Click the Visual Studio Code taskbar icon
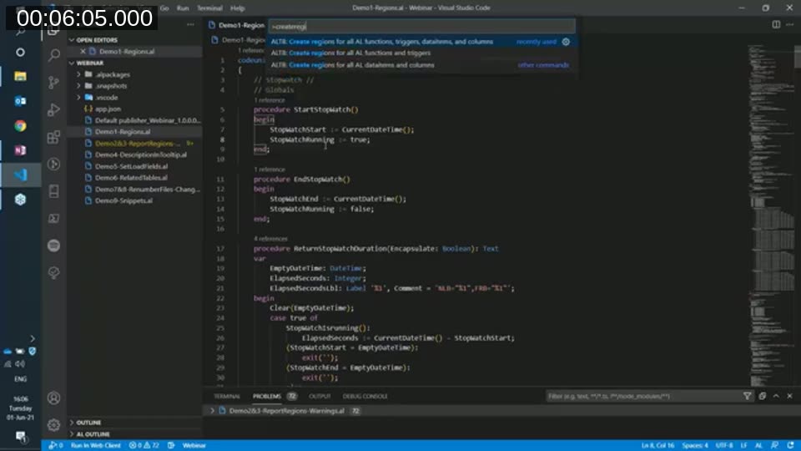Screen dimensions: 801x451 (x=20, y=175)
